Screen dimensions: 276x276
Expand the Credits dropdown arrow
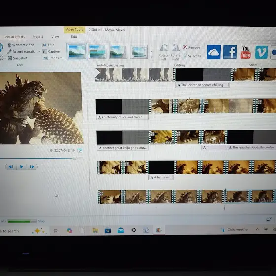[x=61, y=58]
